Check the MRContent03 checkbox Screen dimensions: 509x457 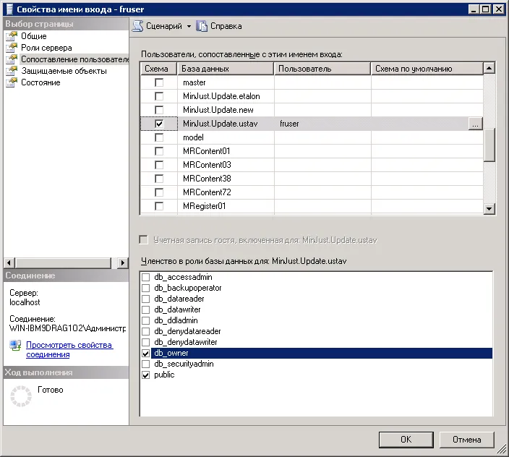point(159,165)
